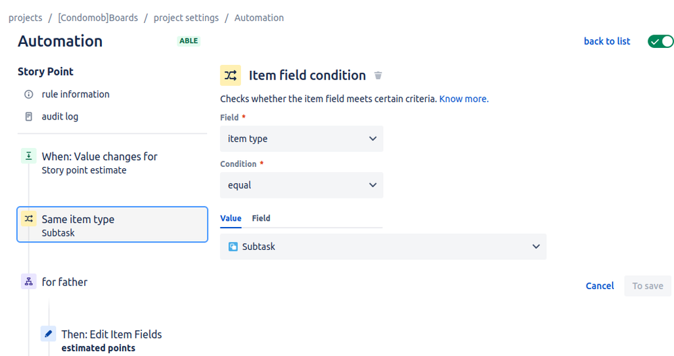Click the audit log document icon
The height and width of the screenshot is (356, 674).
click(29, 117)
